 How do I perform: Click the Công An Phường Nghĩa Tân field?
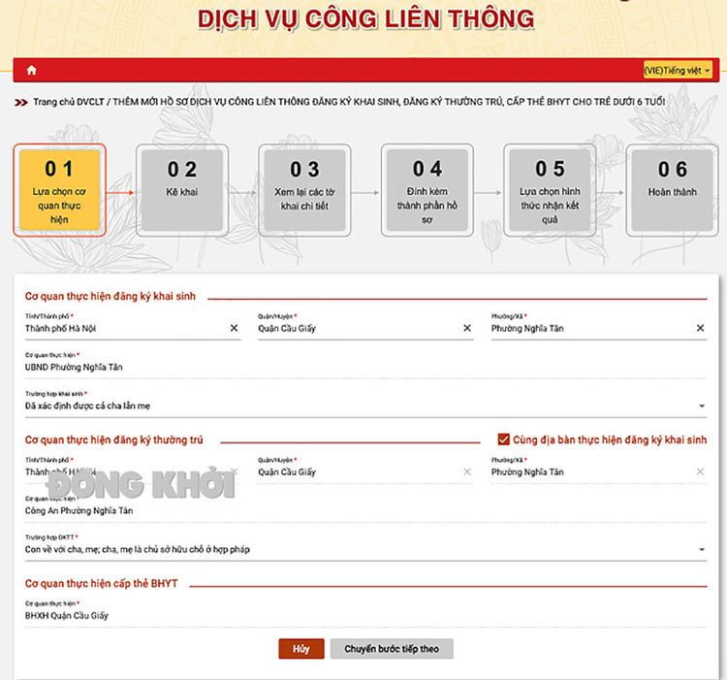pos(365,510)
